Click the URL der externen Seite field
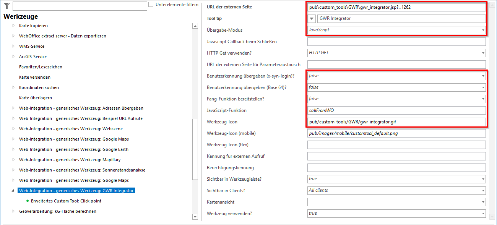Viewport: 497px width, 225px height. coord(394,6)
